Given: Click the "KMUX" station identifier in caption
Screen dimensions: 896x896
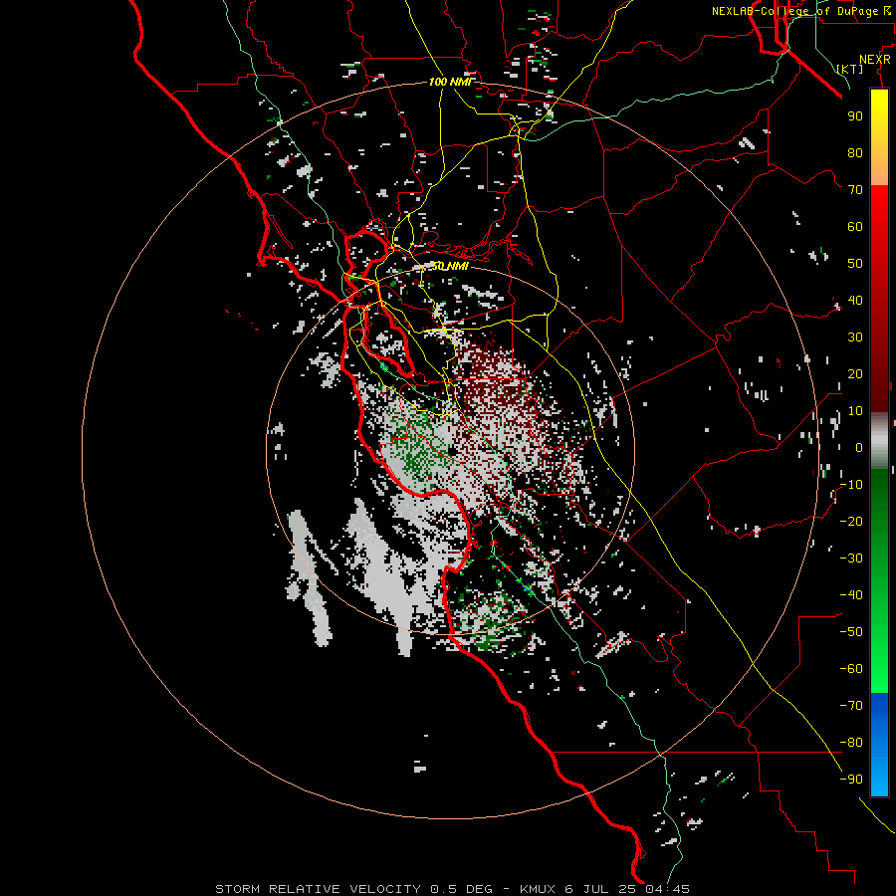Looking at the screenshot, I should (x=538, y=889).
